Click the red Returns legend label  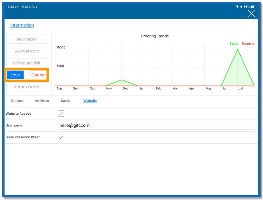(x=248, y=44)
